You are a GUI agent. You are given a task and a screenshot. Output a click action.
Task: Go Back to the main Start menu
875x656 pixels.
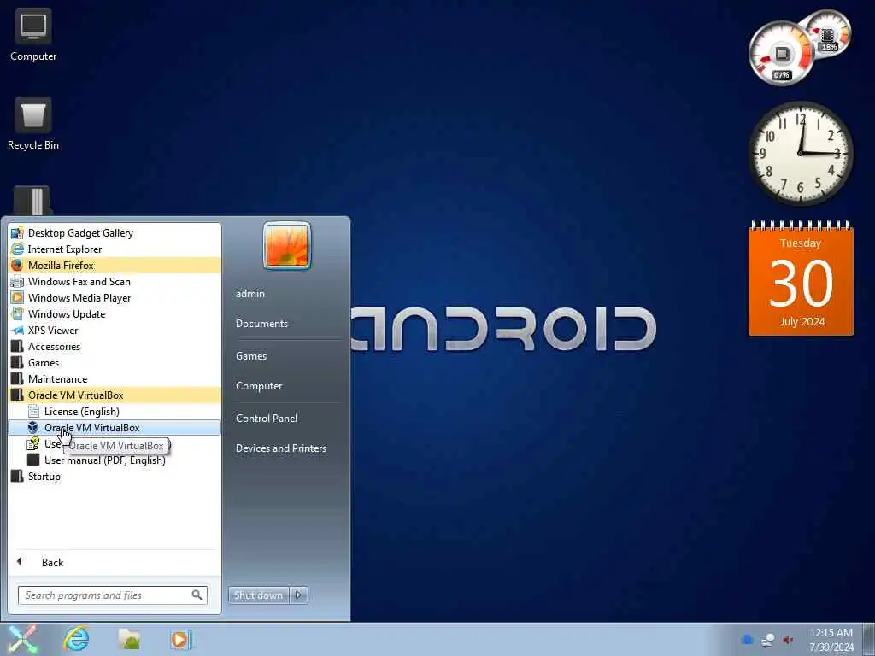[115, 562]
